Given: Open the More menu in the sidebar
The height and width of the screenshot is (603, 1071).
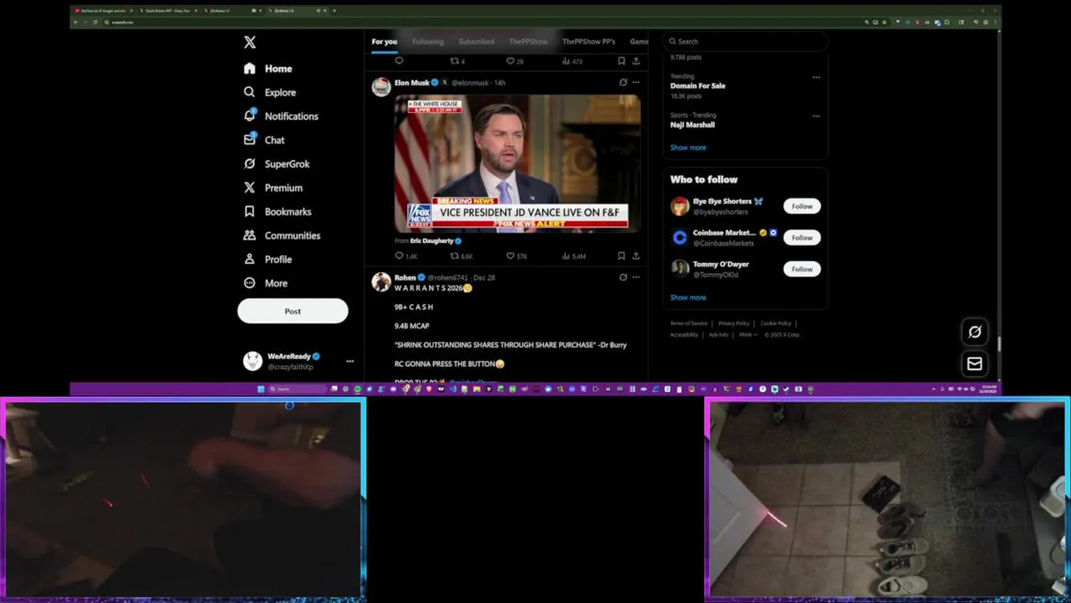Looking at the screenshot, I should point(266,283).
